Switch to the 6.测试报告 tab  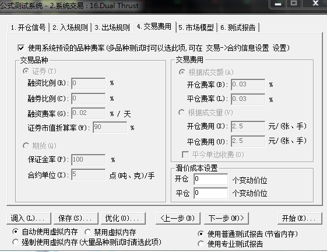coord(238,27)
